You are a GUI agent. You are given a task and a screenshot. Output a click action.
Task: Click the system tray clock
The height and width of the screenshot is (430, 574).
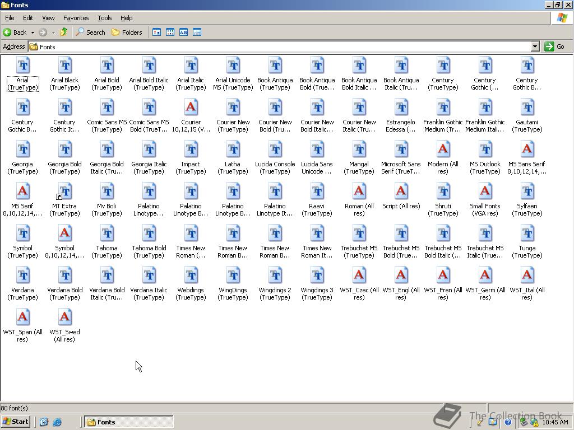coord(555,422)
